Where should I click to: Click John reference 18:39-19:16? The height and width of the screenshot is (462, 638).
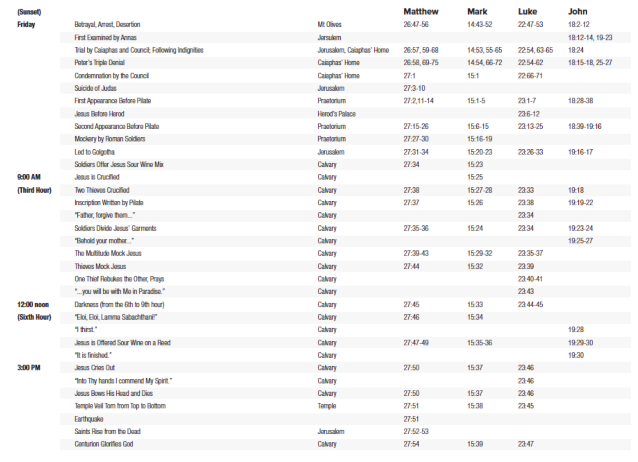(x=584, y=126)
